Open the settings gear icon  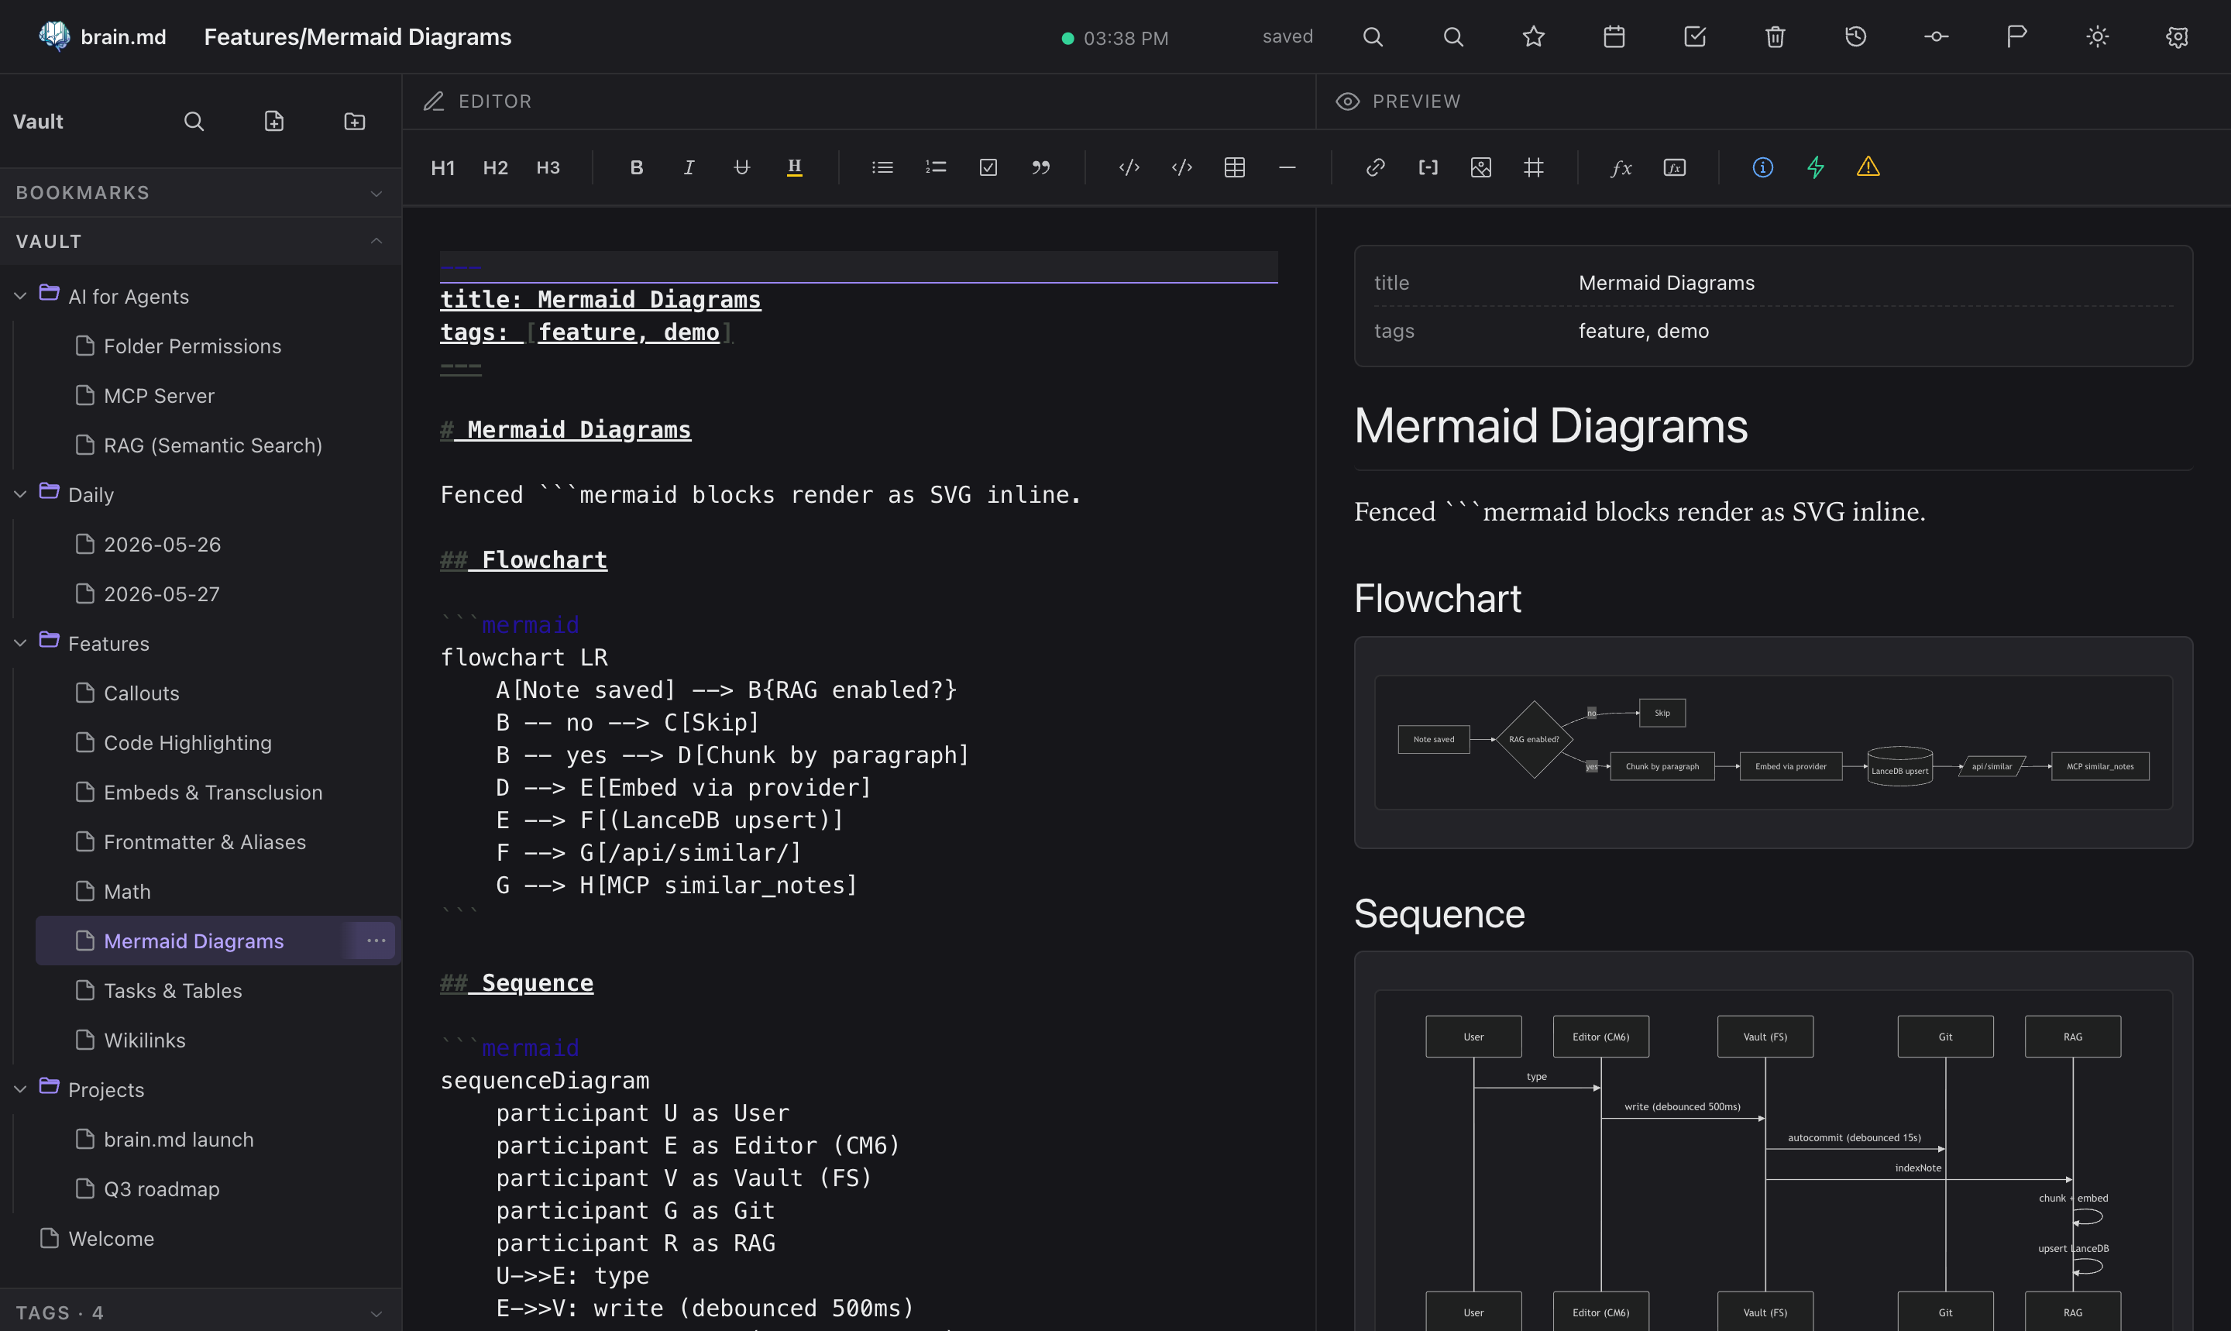(x=2178, y=36)
